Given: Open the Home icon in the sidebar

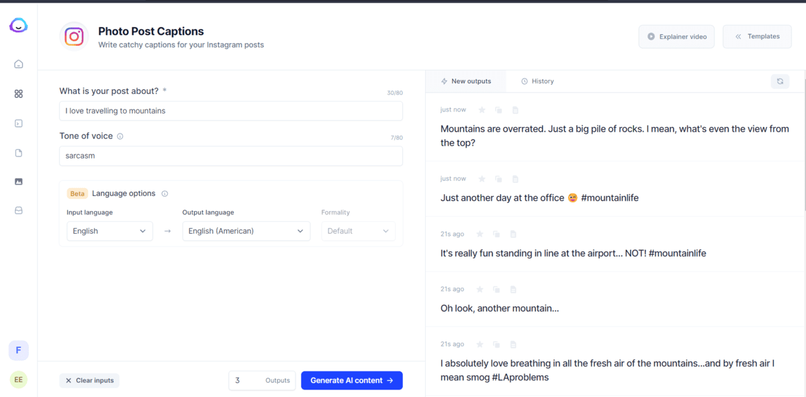Looking at the screenshot, I should 19,64.
